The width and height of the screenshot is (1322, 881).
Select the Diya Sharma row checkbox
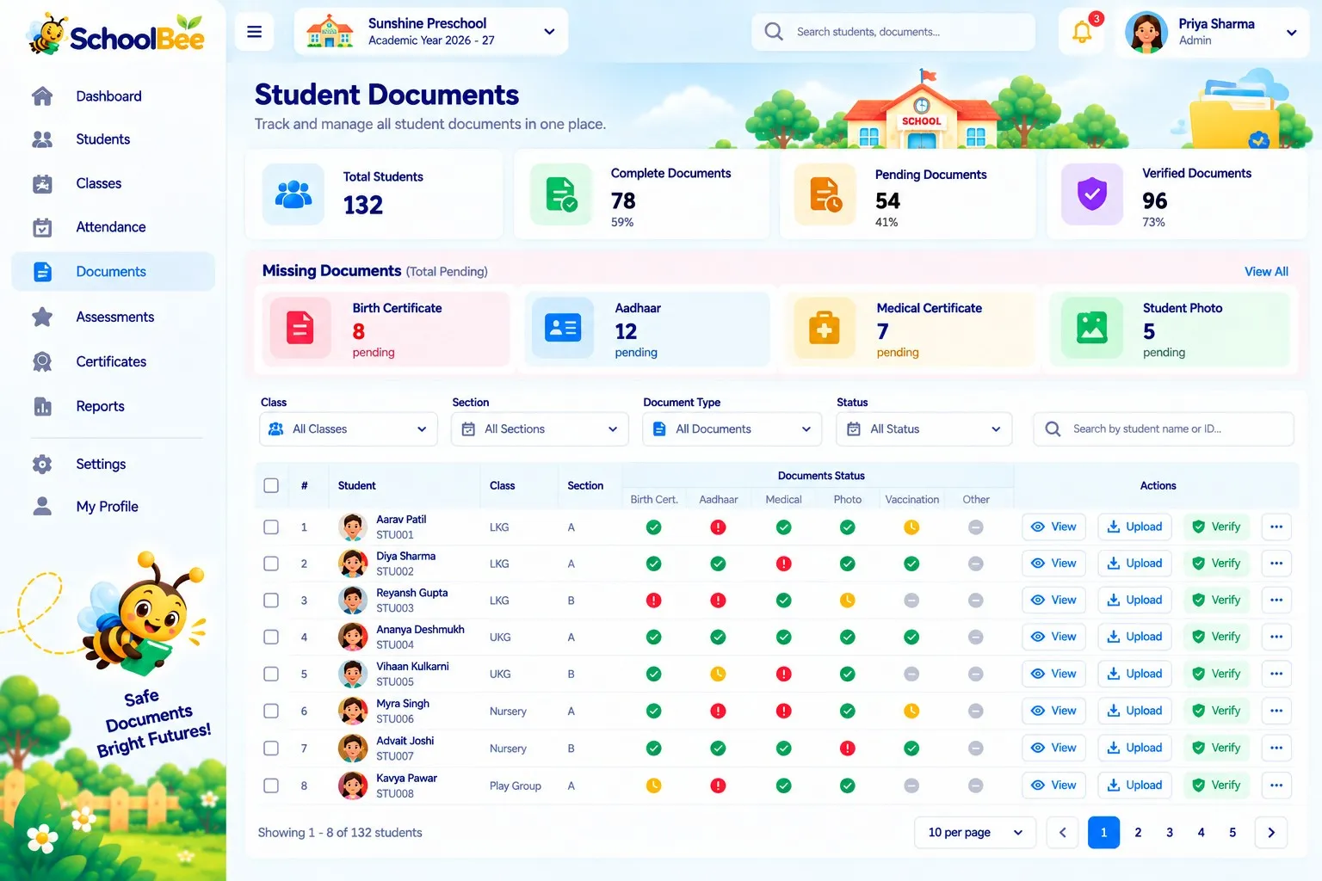tap(271, 564)
